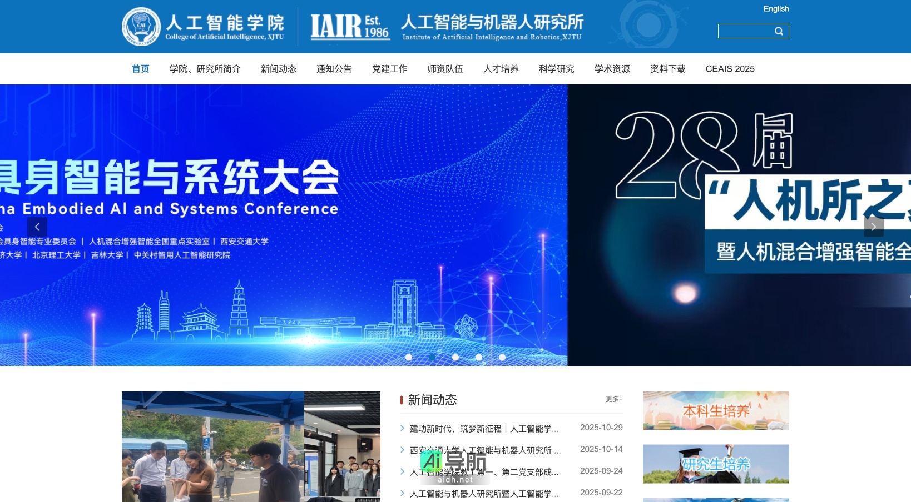Select the last carousel indicator dot
911x502 pixels.
coord(502,357)
